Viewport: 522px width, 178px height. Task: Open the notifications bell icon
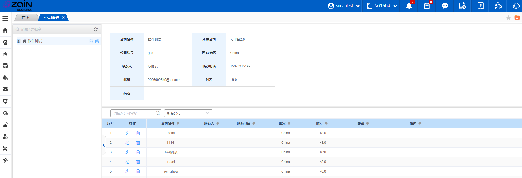coord(409,6)
